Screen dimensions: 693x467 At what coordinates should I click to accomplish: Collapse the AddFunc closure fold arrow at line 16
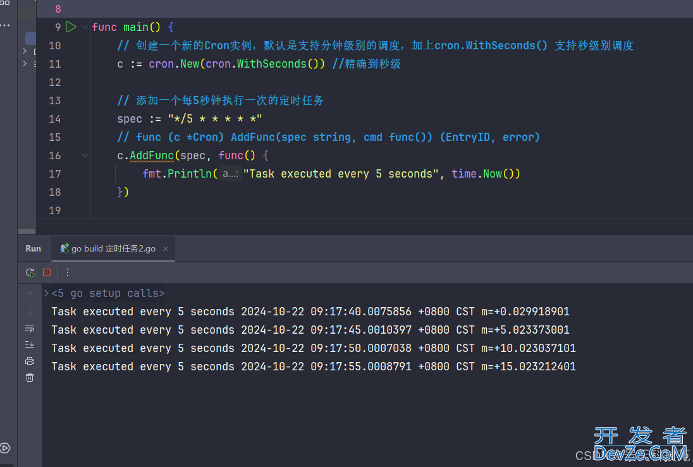(85, 155)
